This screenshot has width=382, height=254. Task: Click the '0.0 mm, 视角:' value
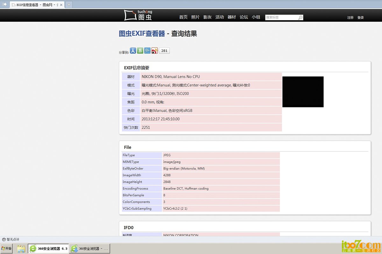tap(153, 102)
